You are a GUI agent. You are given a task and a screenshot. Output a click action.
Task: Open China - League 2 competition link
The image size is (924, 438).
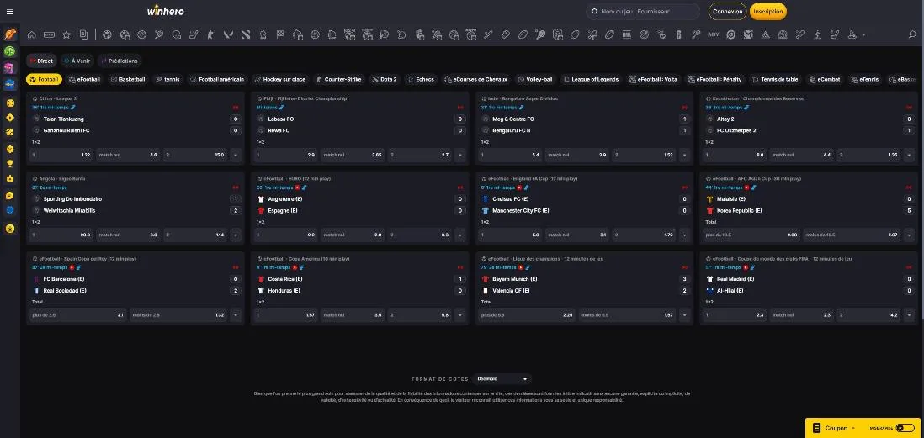tap(58, 98)
